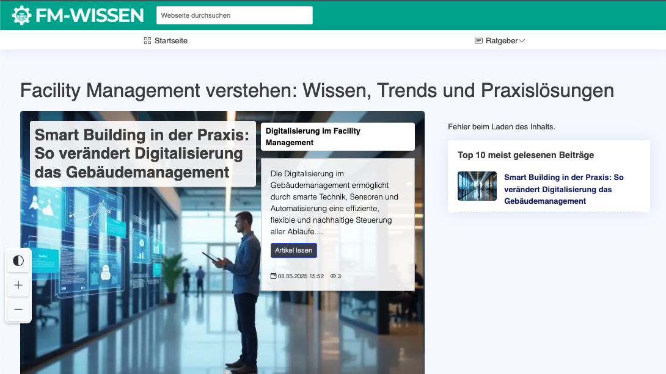666x374 pixels.
Task: Select the eye icon showing view count
Action: [x=333, y=276]
